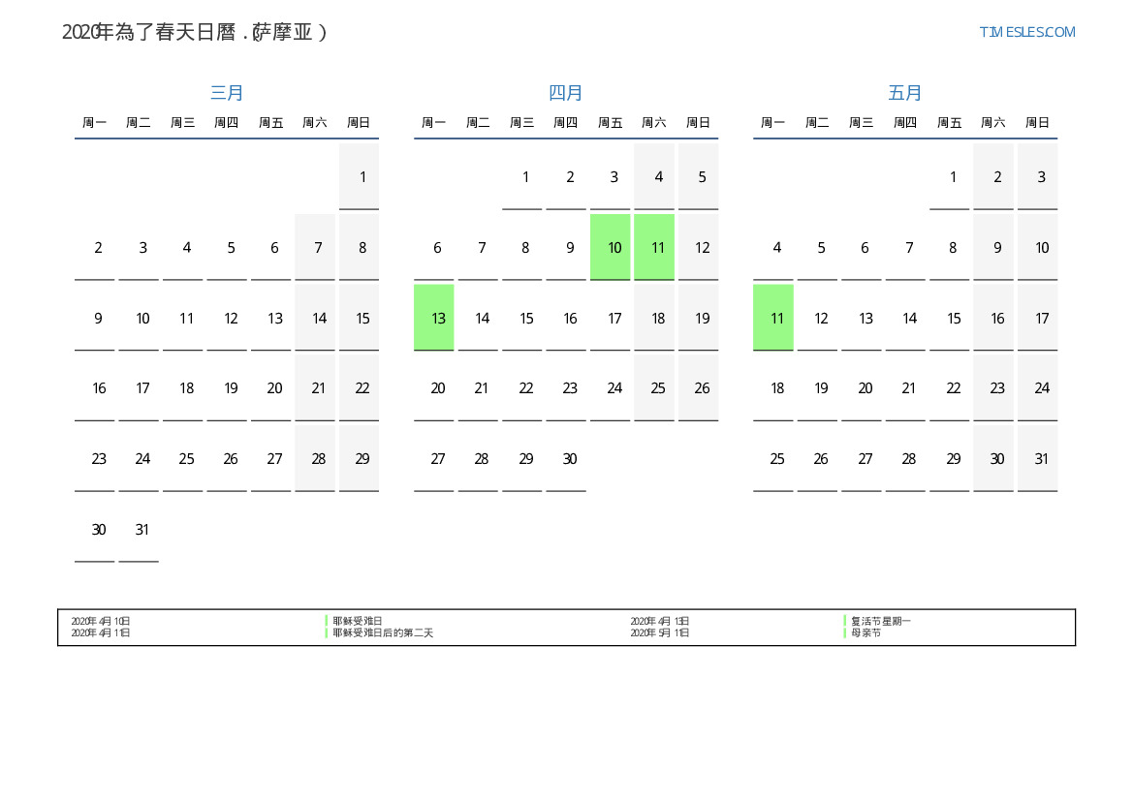Select April 26 in the 四月 calendar

[x=698, y=387]
